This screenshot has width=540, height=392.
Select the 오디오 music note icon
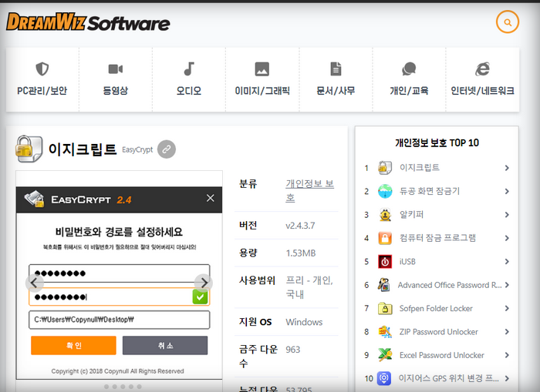[189, 69]
